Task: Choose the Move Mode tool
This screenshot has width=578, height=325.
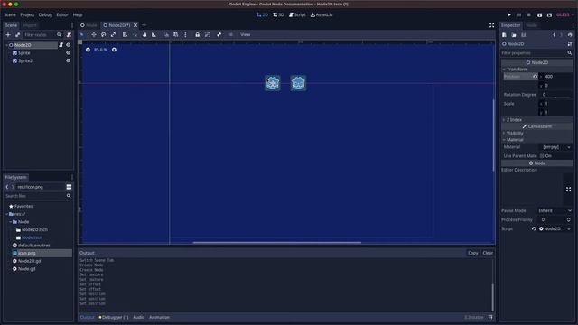Action: click(94, 34)
